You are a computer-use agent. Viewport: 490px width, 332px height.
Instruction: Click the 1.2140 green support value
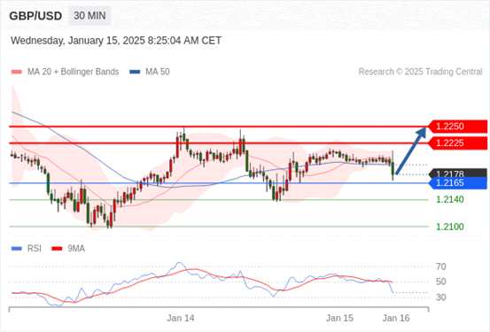(x=450, y=199)
